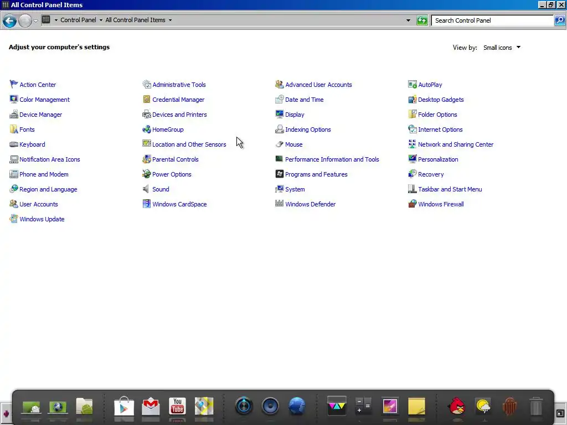Open the System link

[295, 189]
